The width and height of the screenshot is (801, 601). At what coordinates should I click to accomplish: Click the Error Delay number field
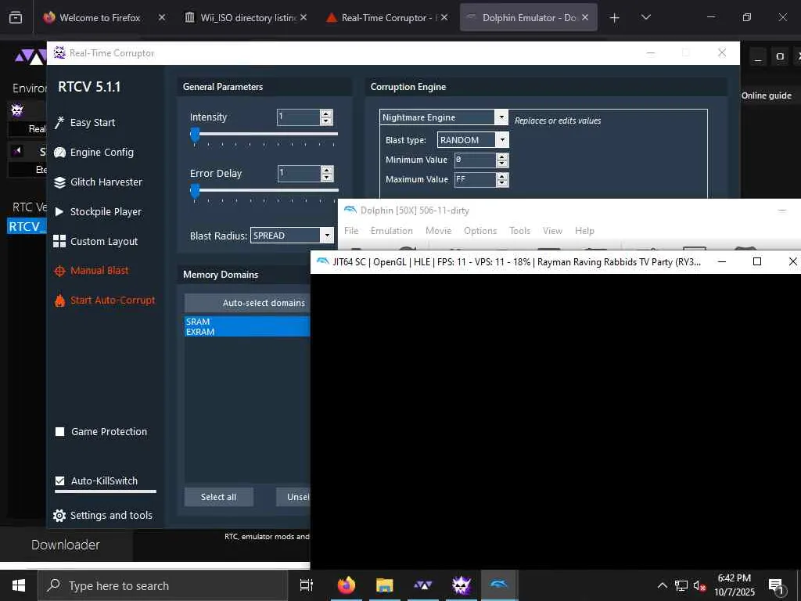tap(300, 173)
